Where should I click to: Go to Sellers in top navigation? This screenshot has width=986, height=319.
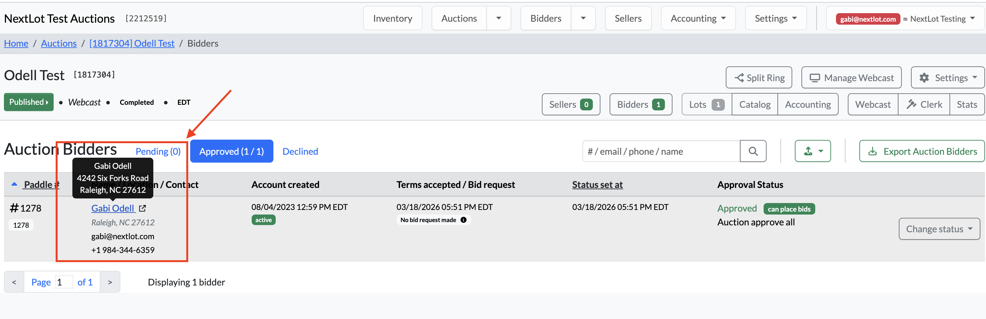(x=628, y=18)
